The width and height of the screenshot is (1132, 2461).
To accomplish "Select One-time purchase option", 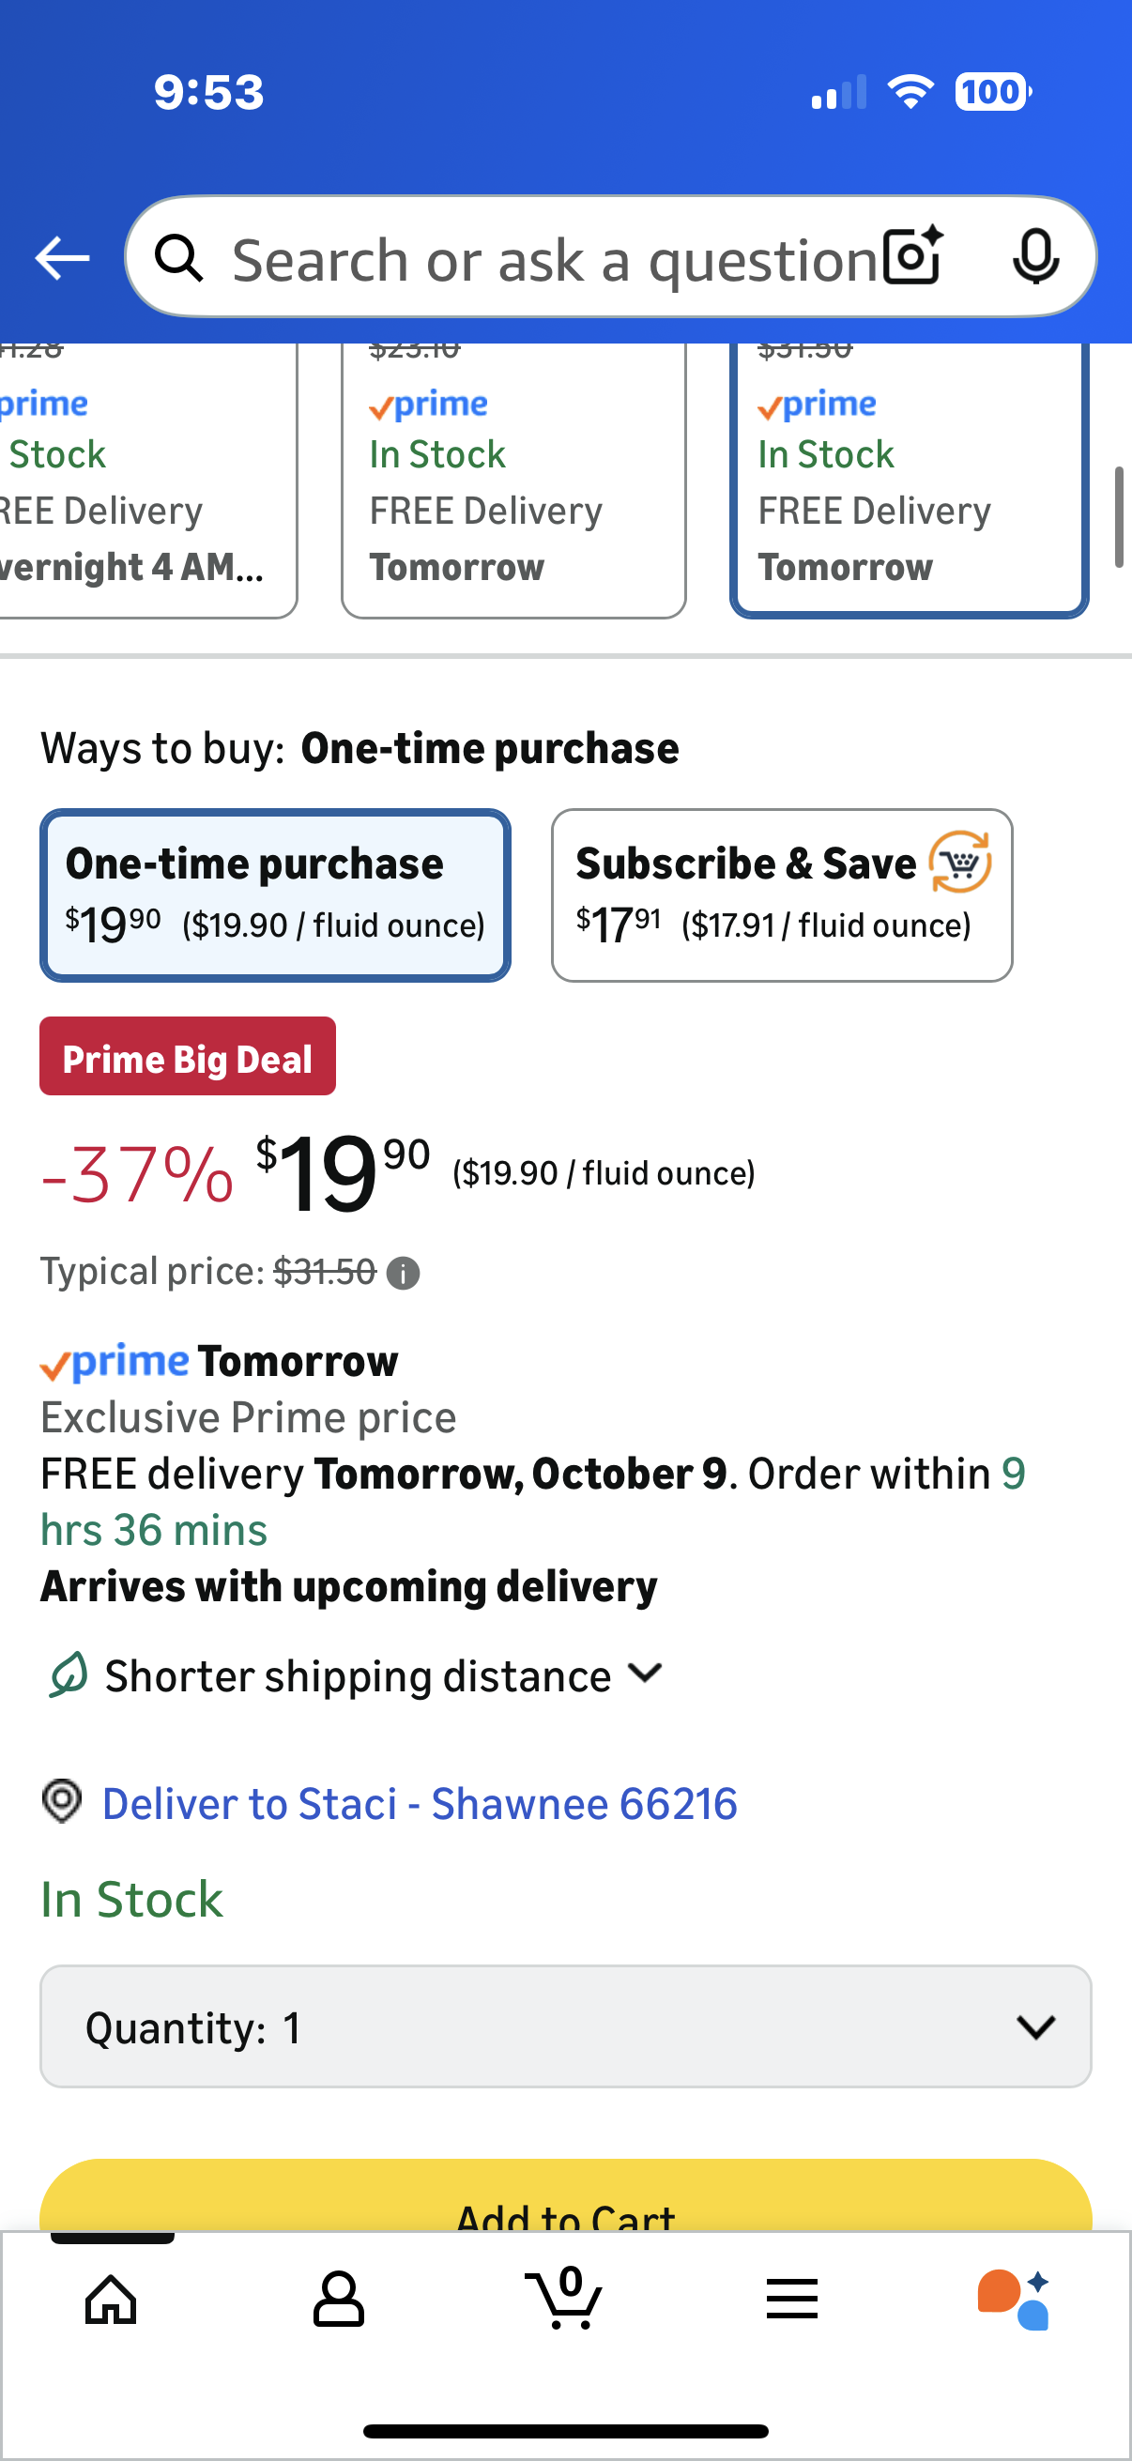I will point(275,895).
